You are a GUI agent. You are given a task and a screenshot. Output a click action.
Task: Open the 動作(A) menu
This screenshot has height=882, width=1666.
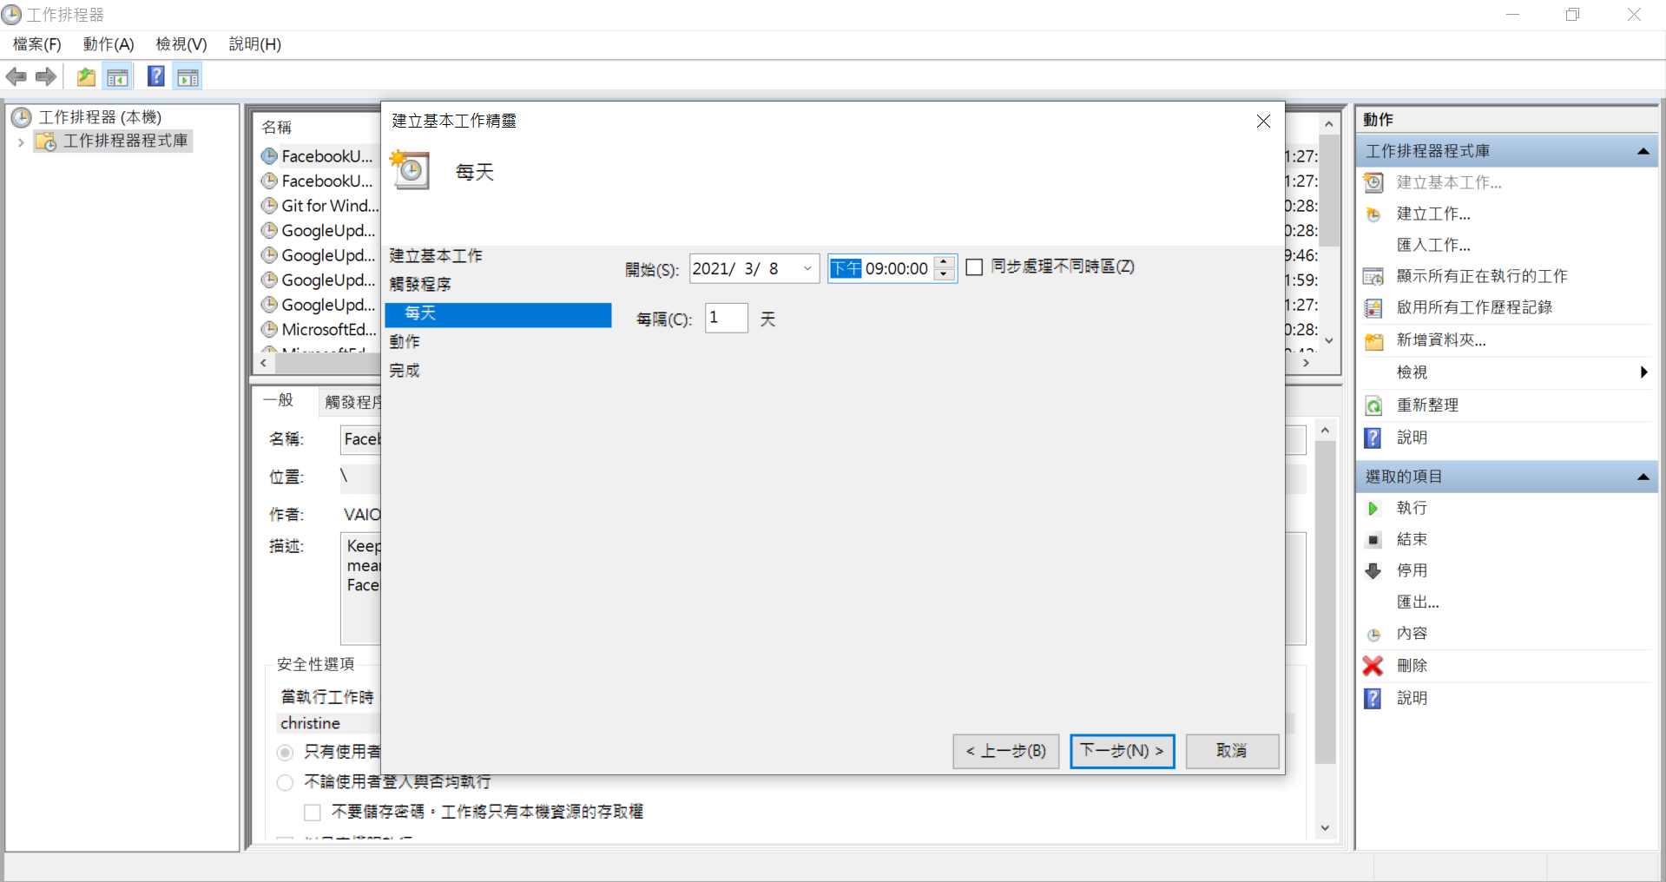[x=108, y=44]
